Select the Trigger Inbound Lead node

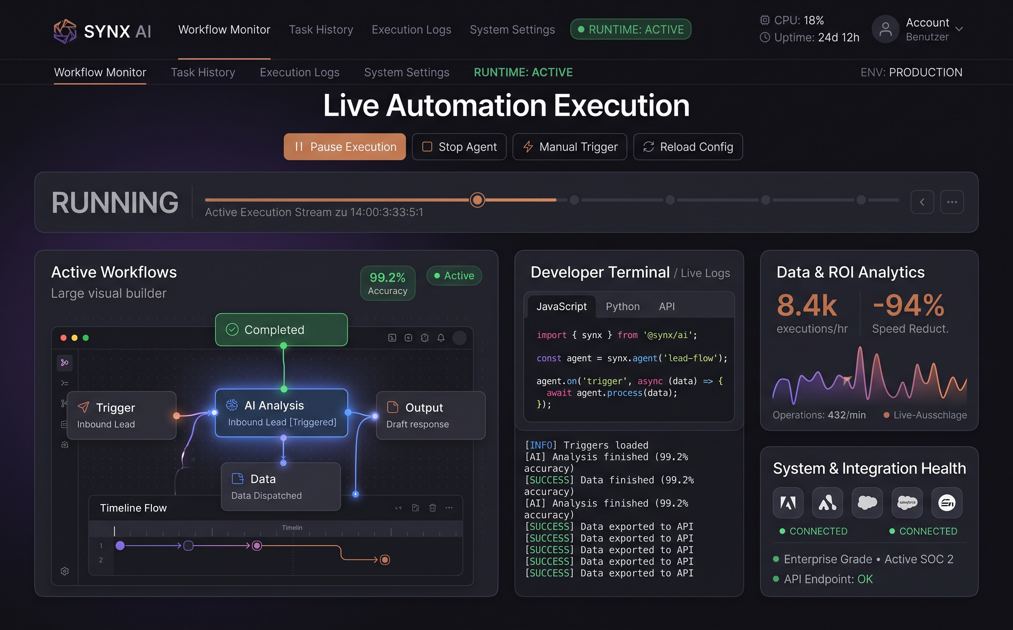pyautogui.click(x=122, y=415)
